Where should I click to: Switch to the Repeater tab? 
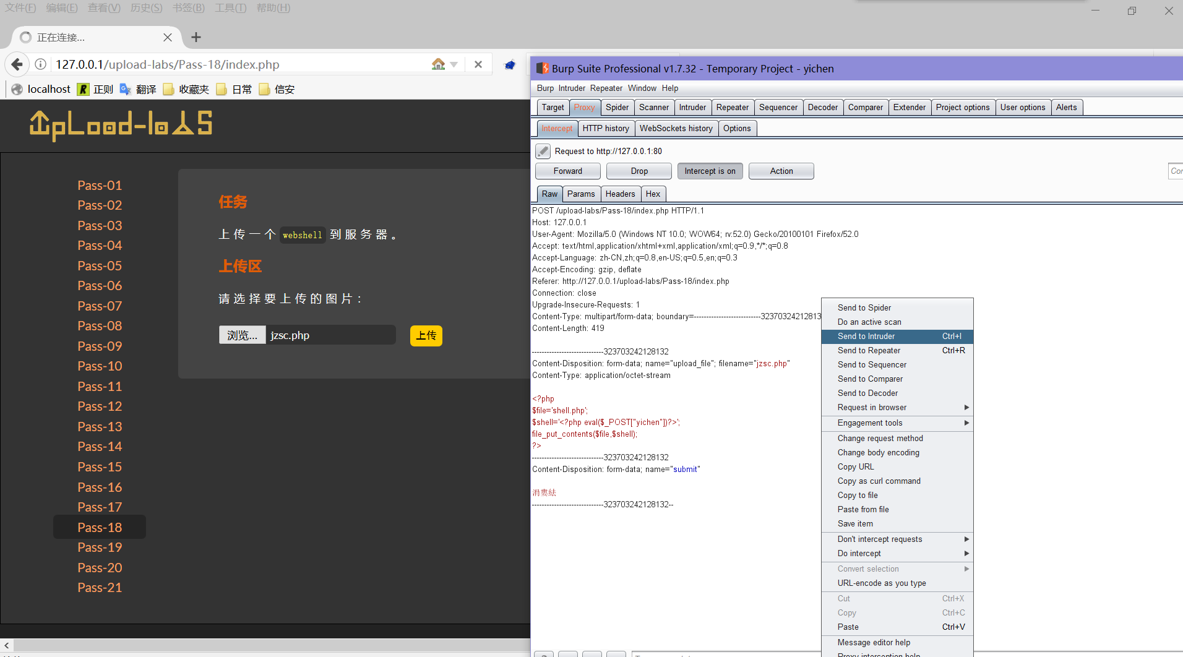coord(733,107)
